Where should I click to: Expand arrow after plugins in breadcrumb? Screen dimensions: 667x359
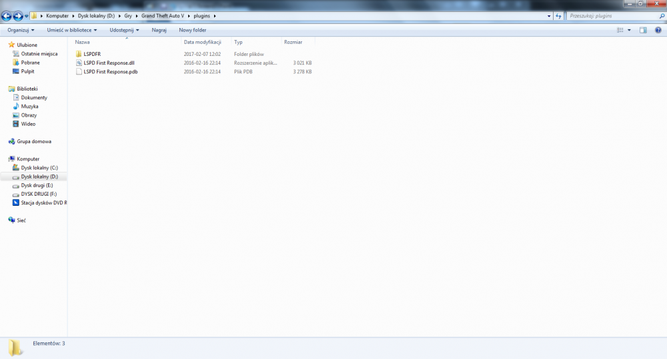(215, 16)
